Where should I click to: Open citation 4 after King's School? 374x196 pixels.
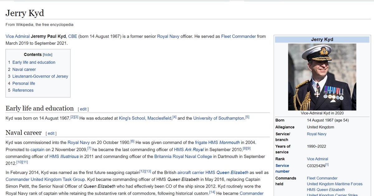coord(175,117)
